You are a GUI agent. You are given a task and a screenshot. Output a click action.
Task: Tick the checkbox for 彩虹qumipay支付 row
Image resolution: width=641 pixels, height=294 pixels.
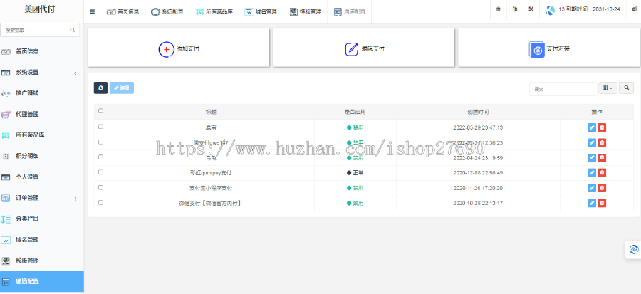coord(100,172)
